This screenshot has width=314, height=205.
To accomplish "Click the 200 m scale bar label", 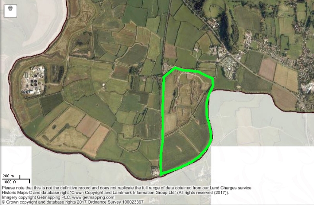I will (x=9, y=176).
